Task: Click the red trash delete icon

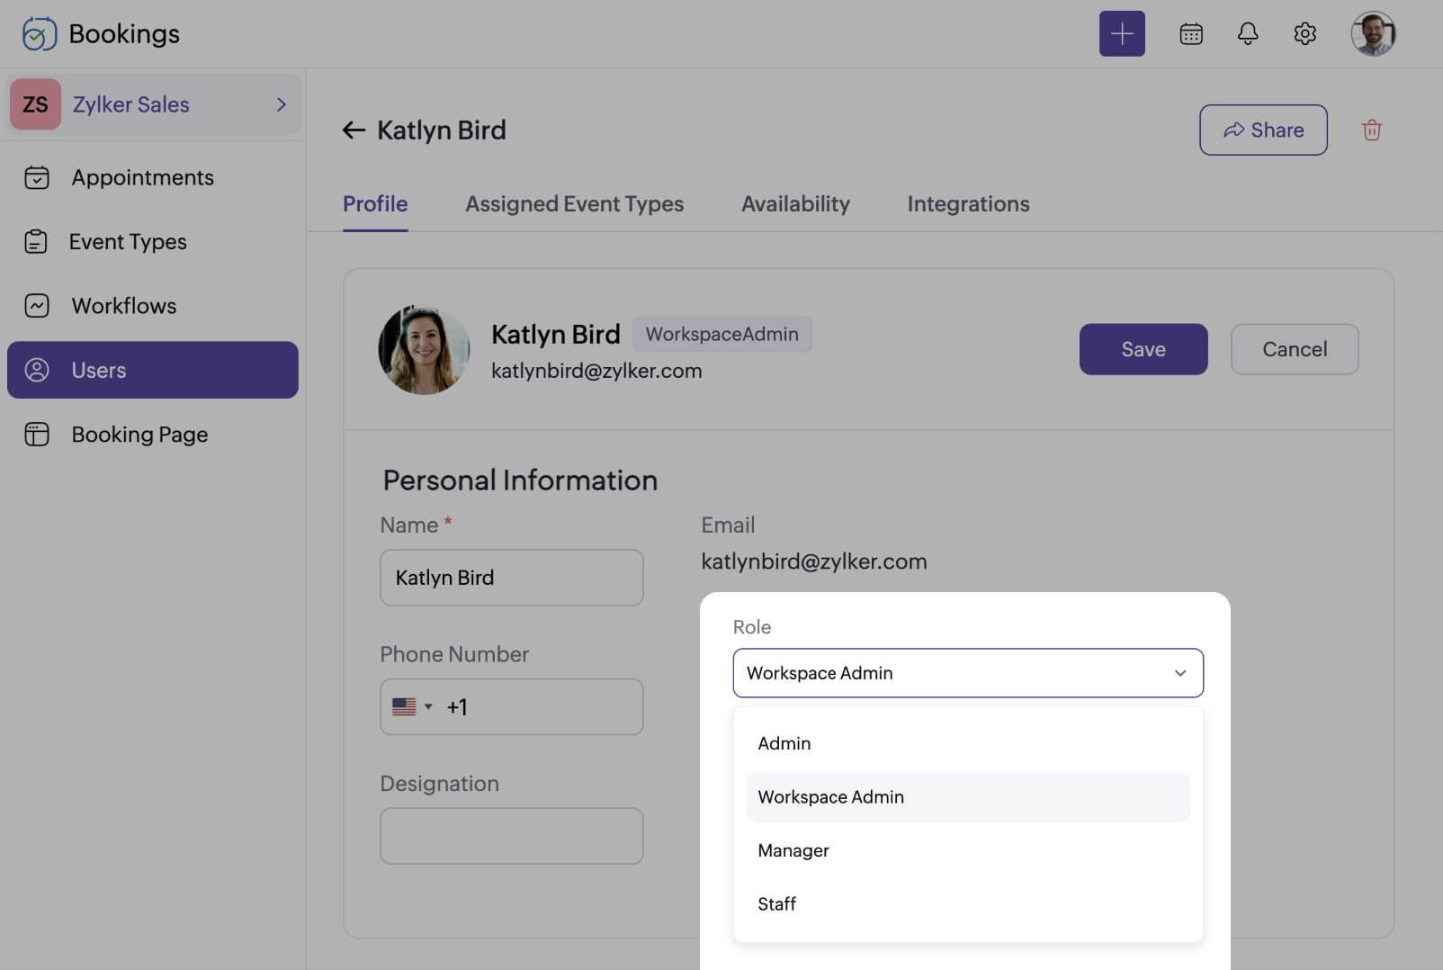Action: pos(1371,130)
